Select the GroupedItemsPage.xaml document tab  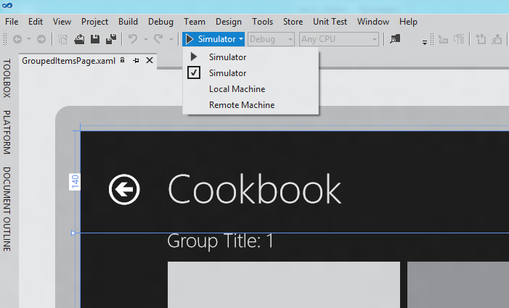click(x=68, y=61)
